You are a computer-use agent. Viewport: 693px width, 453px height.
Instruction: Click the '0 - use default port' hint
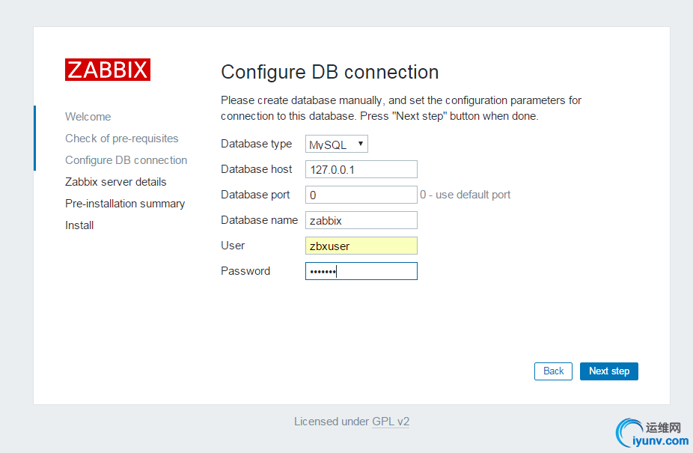click(x=465, y=195)
